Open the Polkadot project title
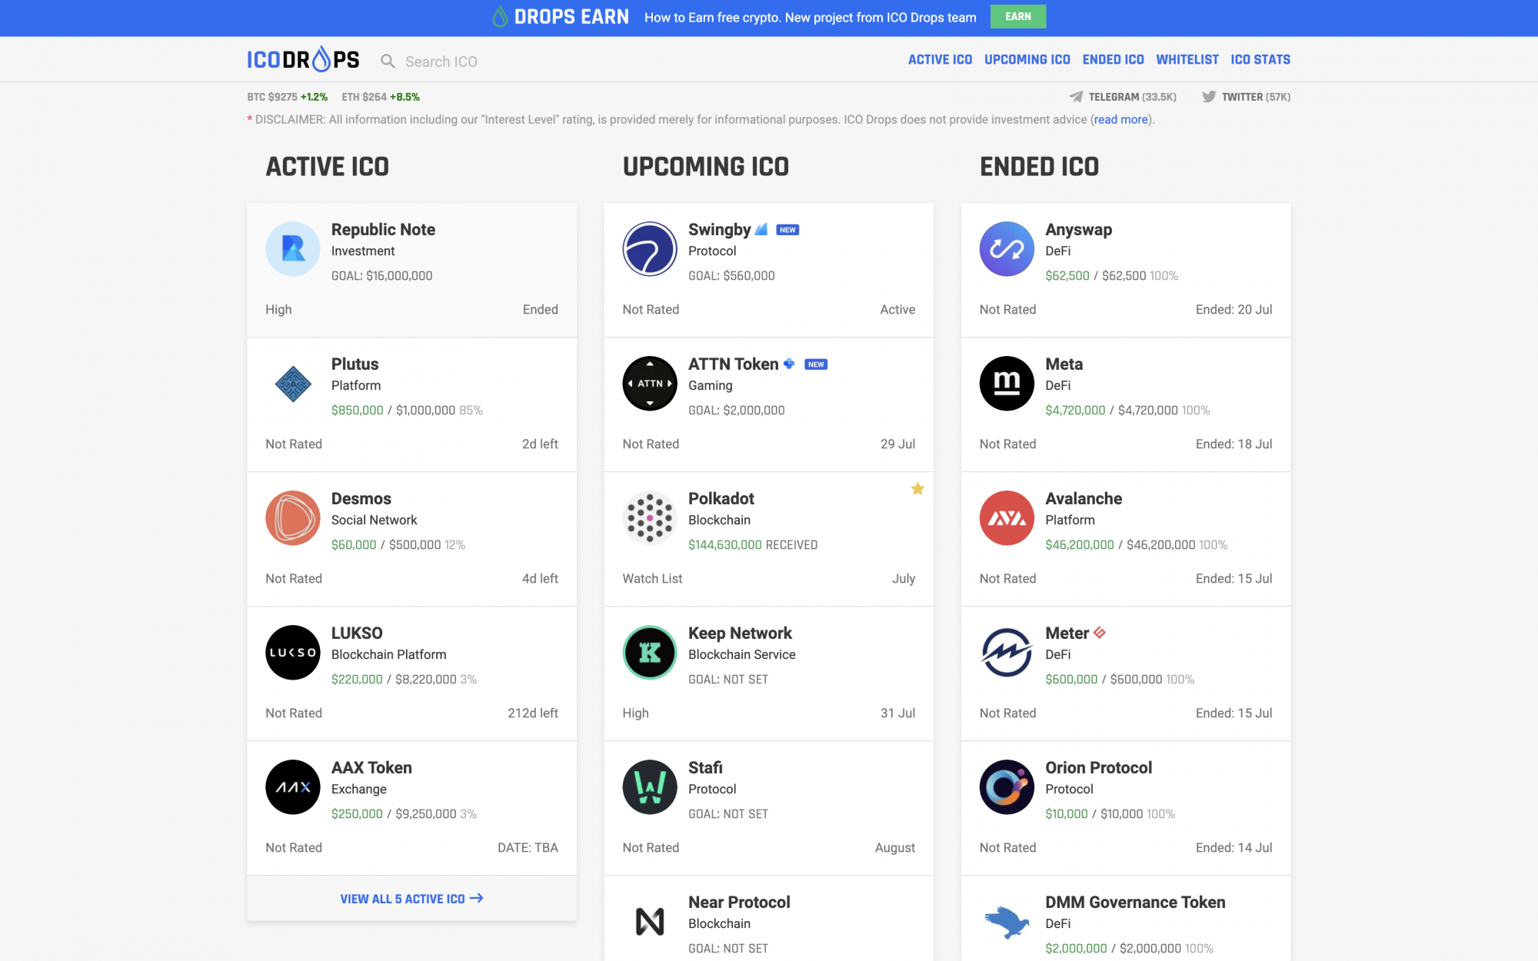Image resolution: width=1538 pixels, height=961 pixels. (x=721, y=498)
